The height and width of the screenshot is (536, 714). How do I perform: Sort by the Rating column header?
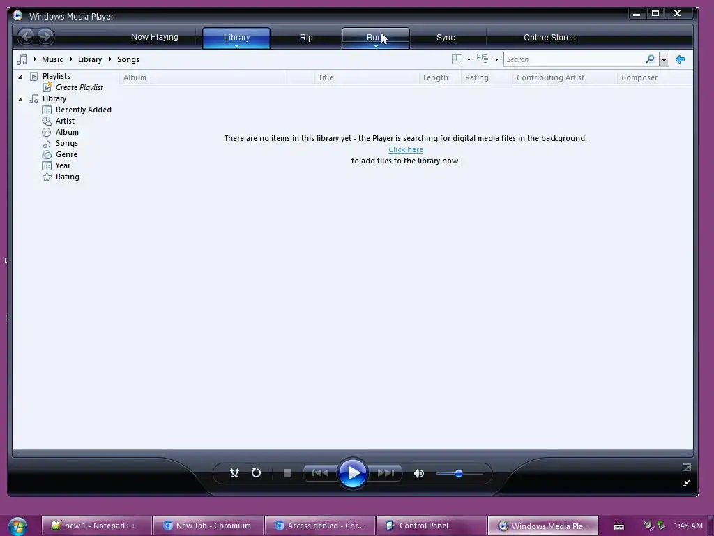point(487,77)
